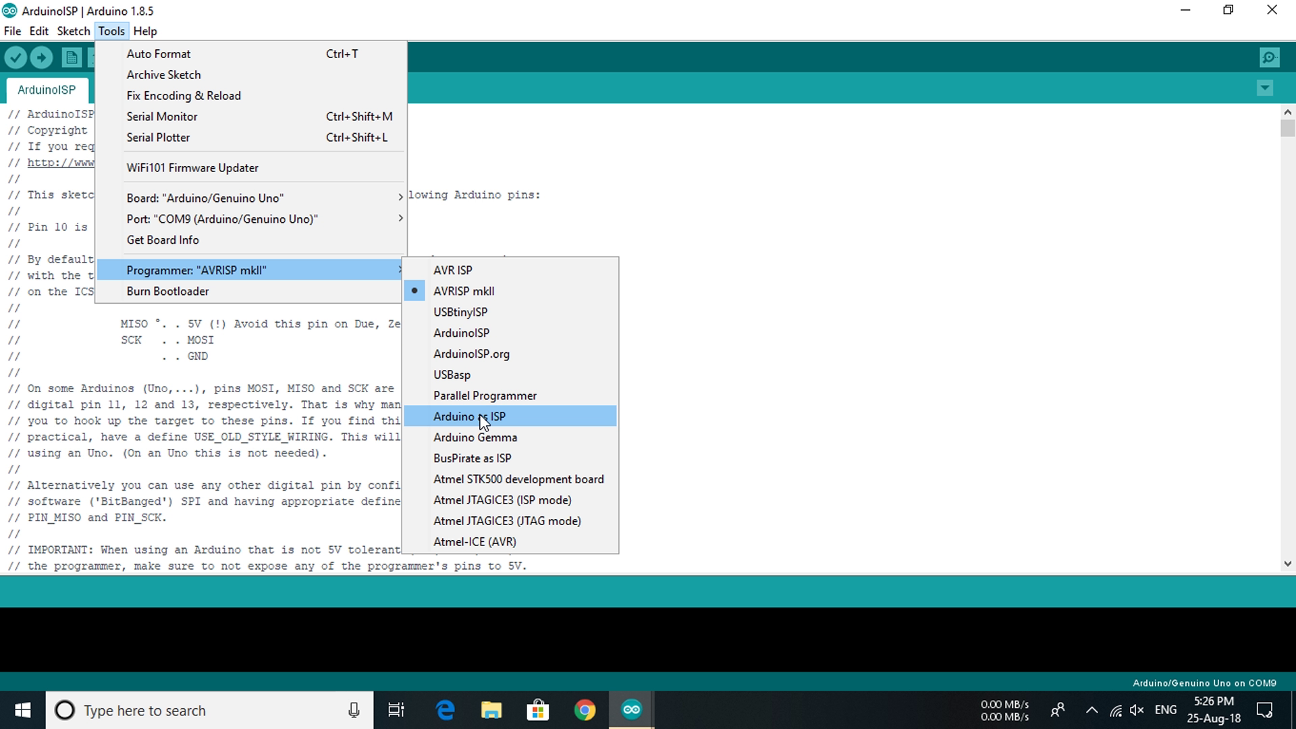The height and width of the screenshot is (729, 1296).
Task: Open Tools menu
Action: point(111,31)
